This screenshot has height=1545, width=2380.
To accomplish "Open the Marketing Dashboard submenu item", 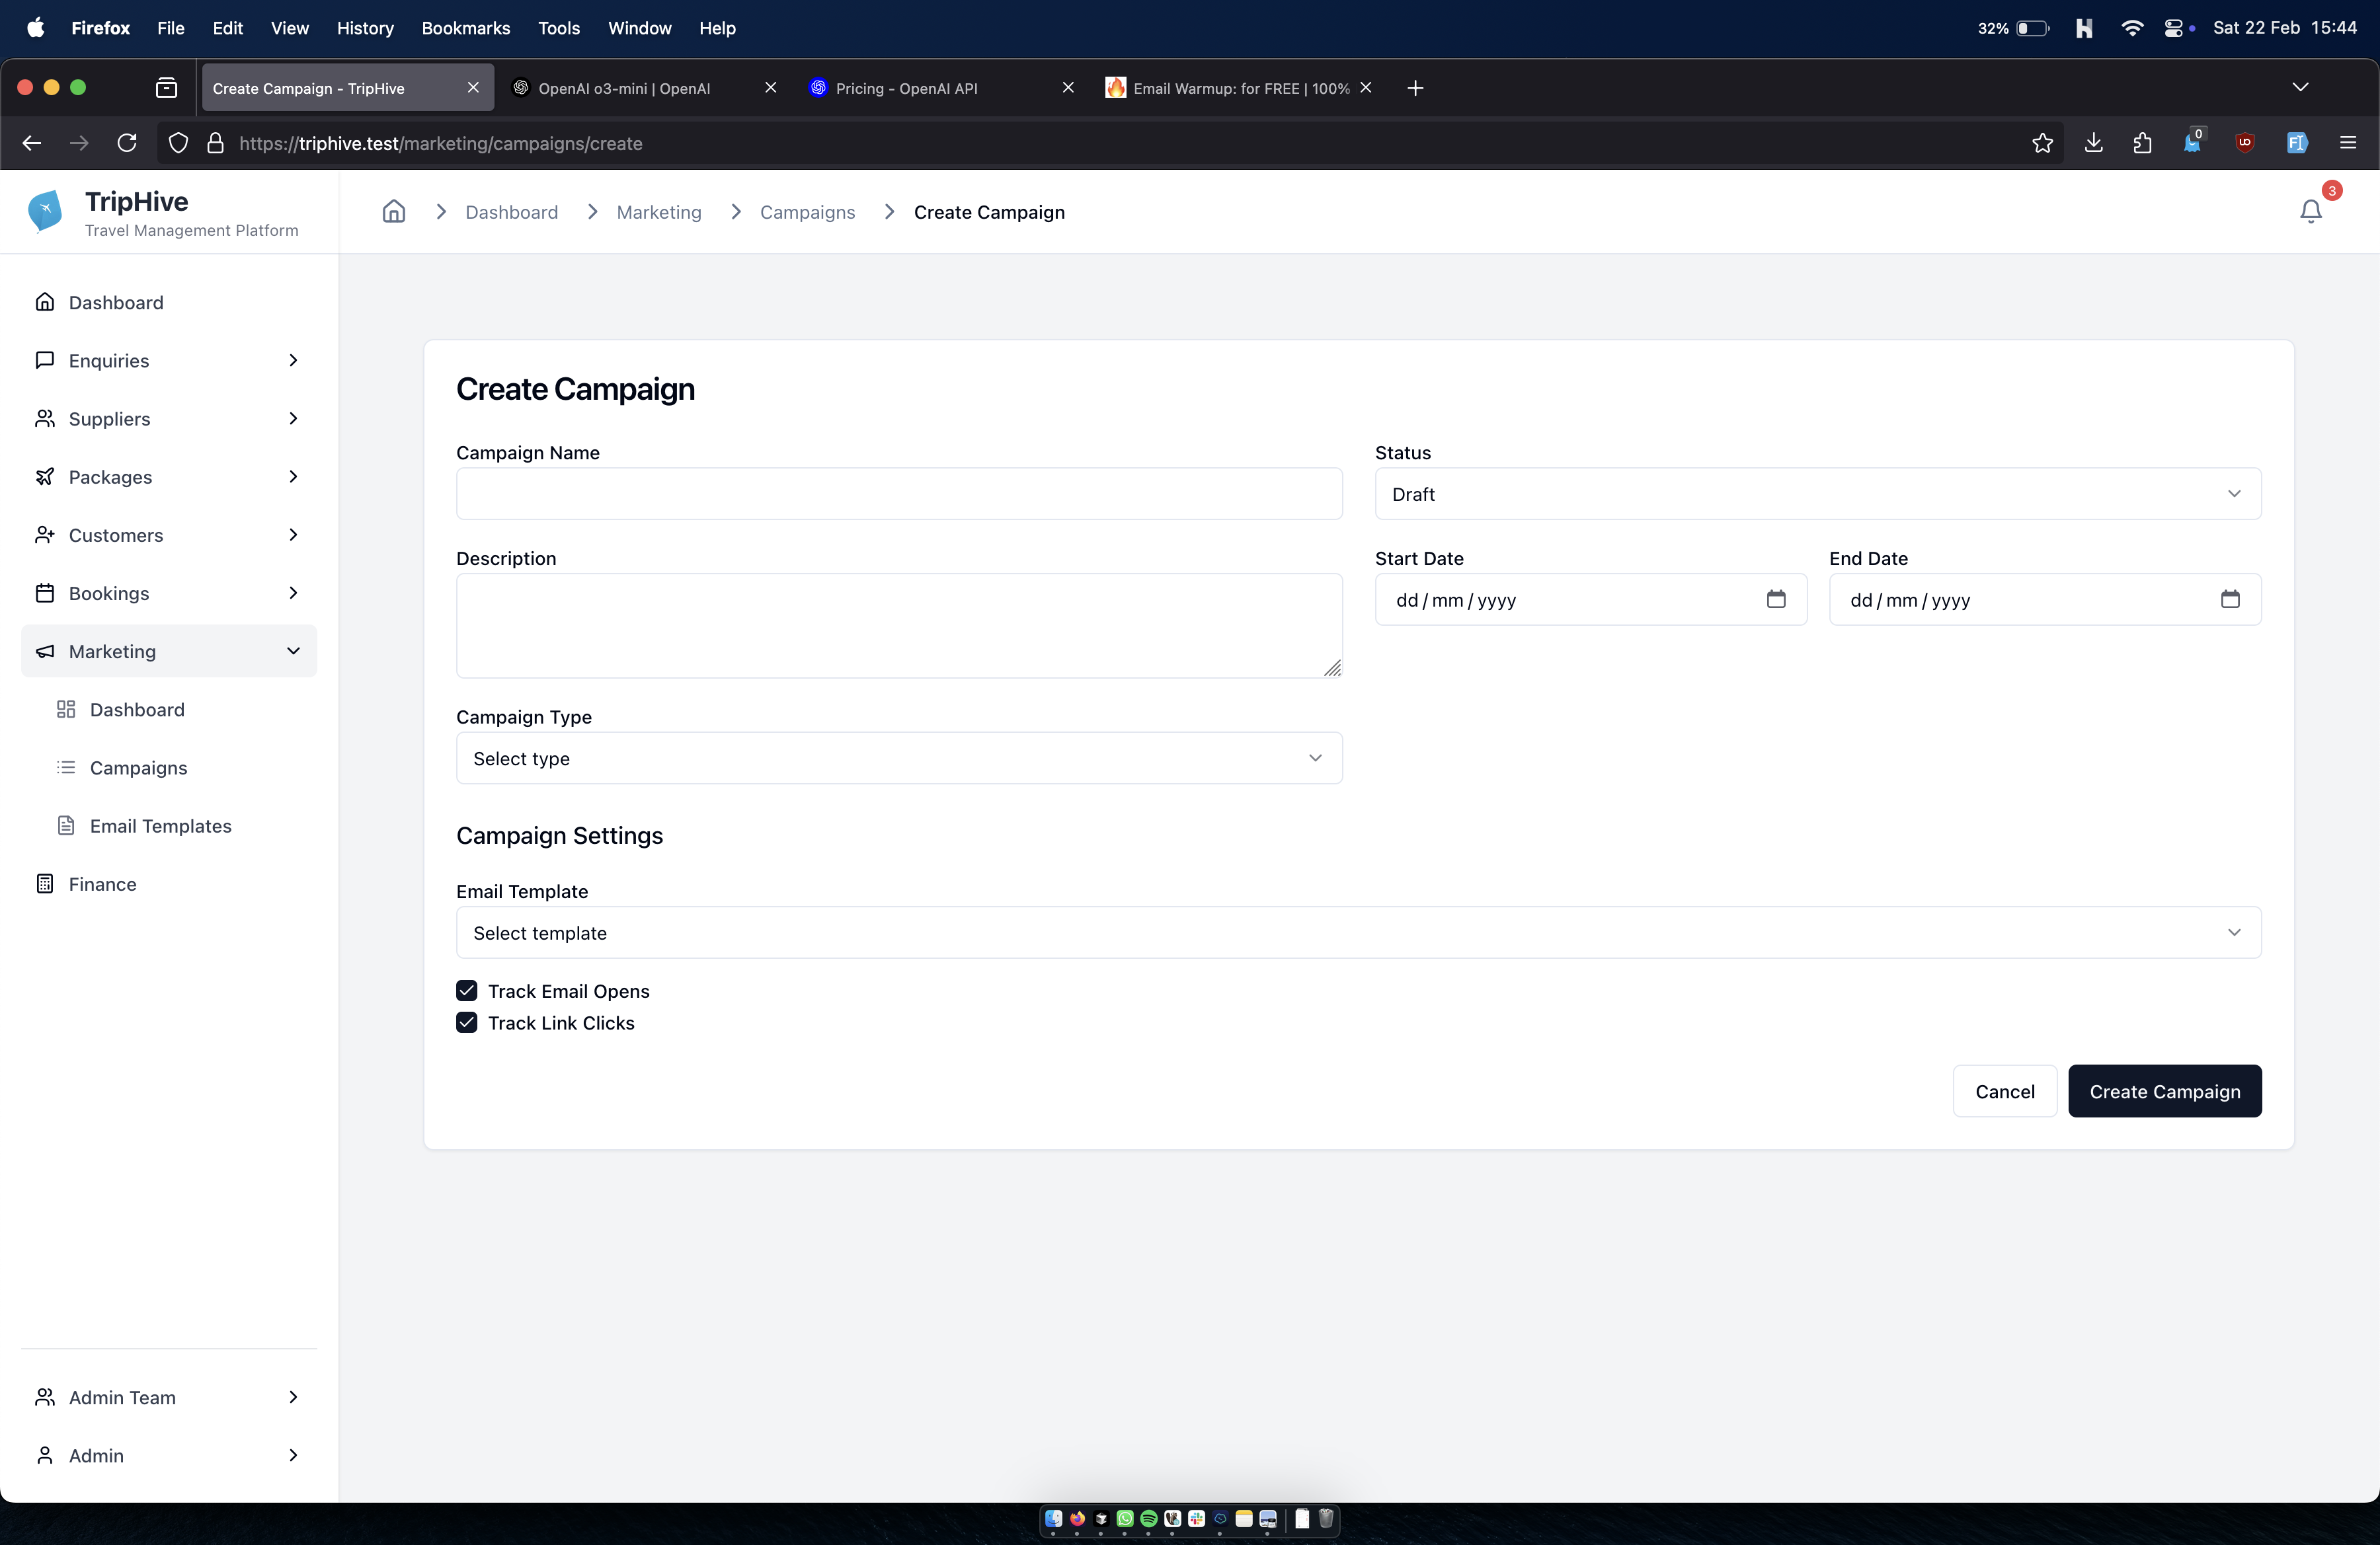I will pos(137,710).
